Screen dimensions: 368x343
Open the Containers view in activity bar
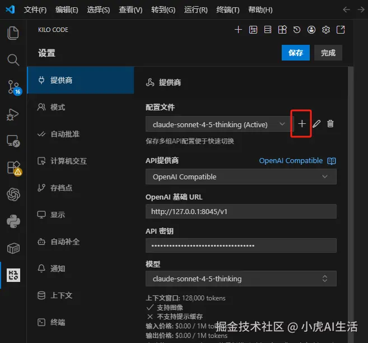coord(13,248)
